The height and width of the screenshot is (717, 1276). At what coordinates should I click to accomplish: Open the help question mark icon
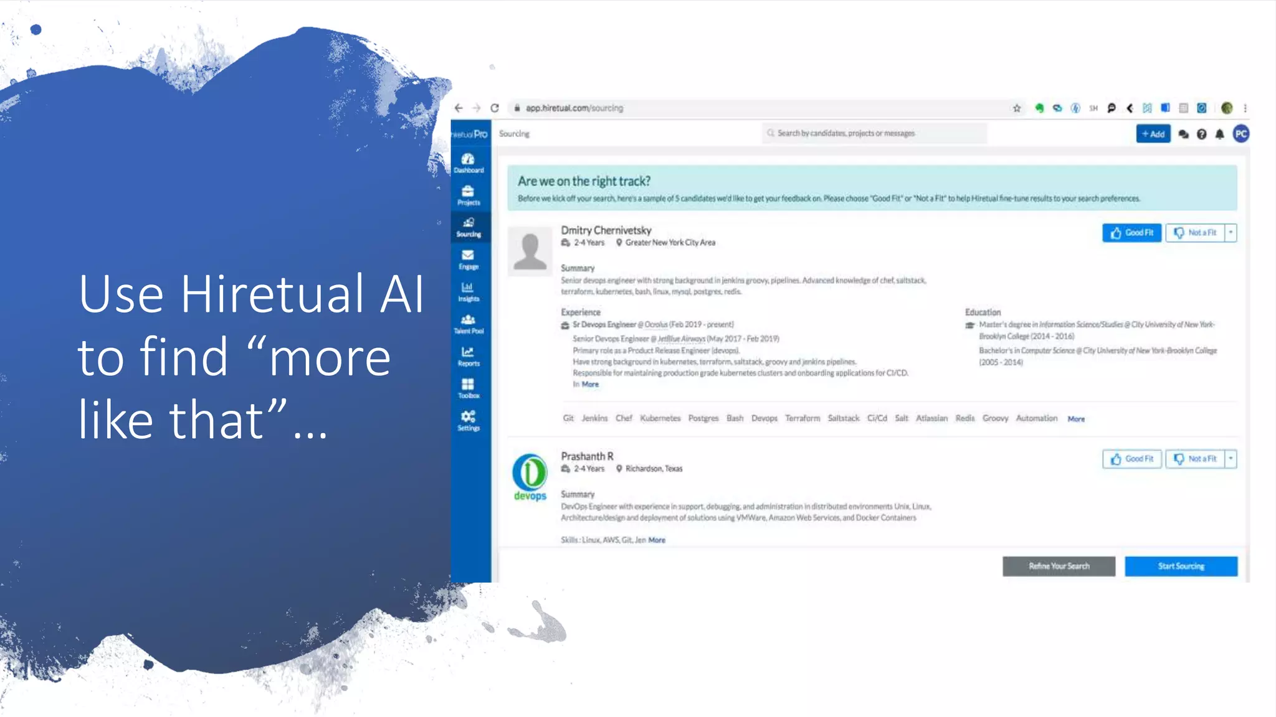(x=1201, y=134)
